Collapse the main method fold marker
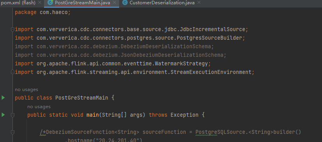 pos(12,115)
